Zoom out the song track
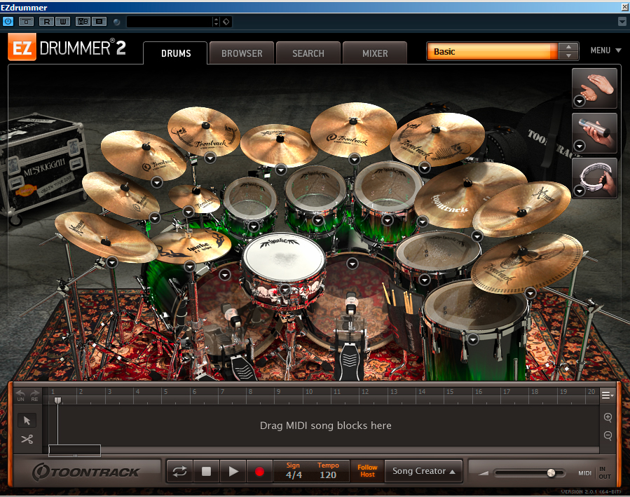Image resolution: width=630 pixels, height=497 pixels. (x=608, y=435)
